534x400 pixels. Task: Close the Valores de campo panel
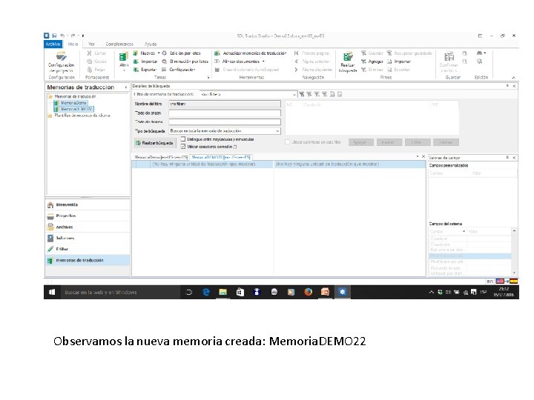[514, 158]
